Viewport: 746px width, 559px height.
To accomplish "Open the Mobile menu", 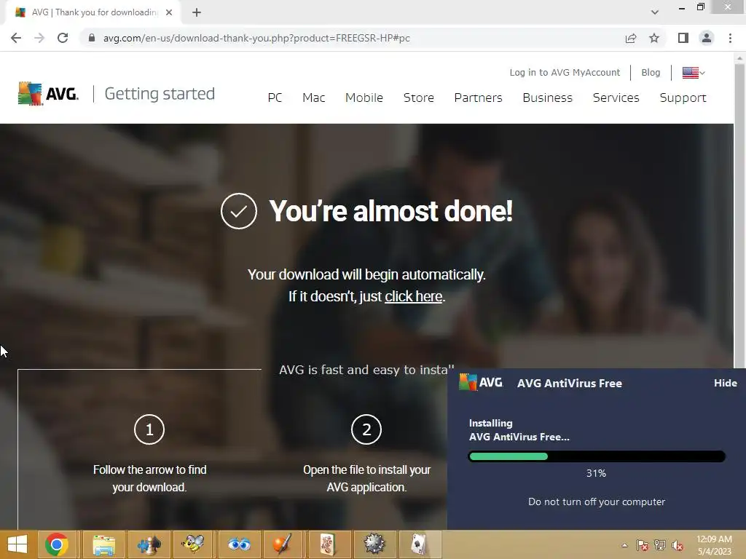I will coord(364,98).
